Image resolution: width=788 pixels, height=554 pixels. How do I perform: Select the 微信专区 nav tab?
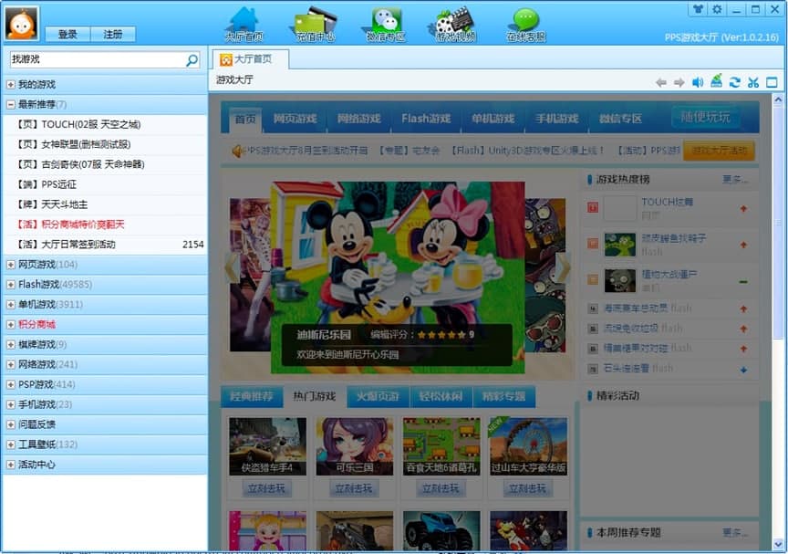[621, 120]
